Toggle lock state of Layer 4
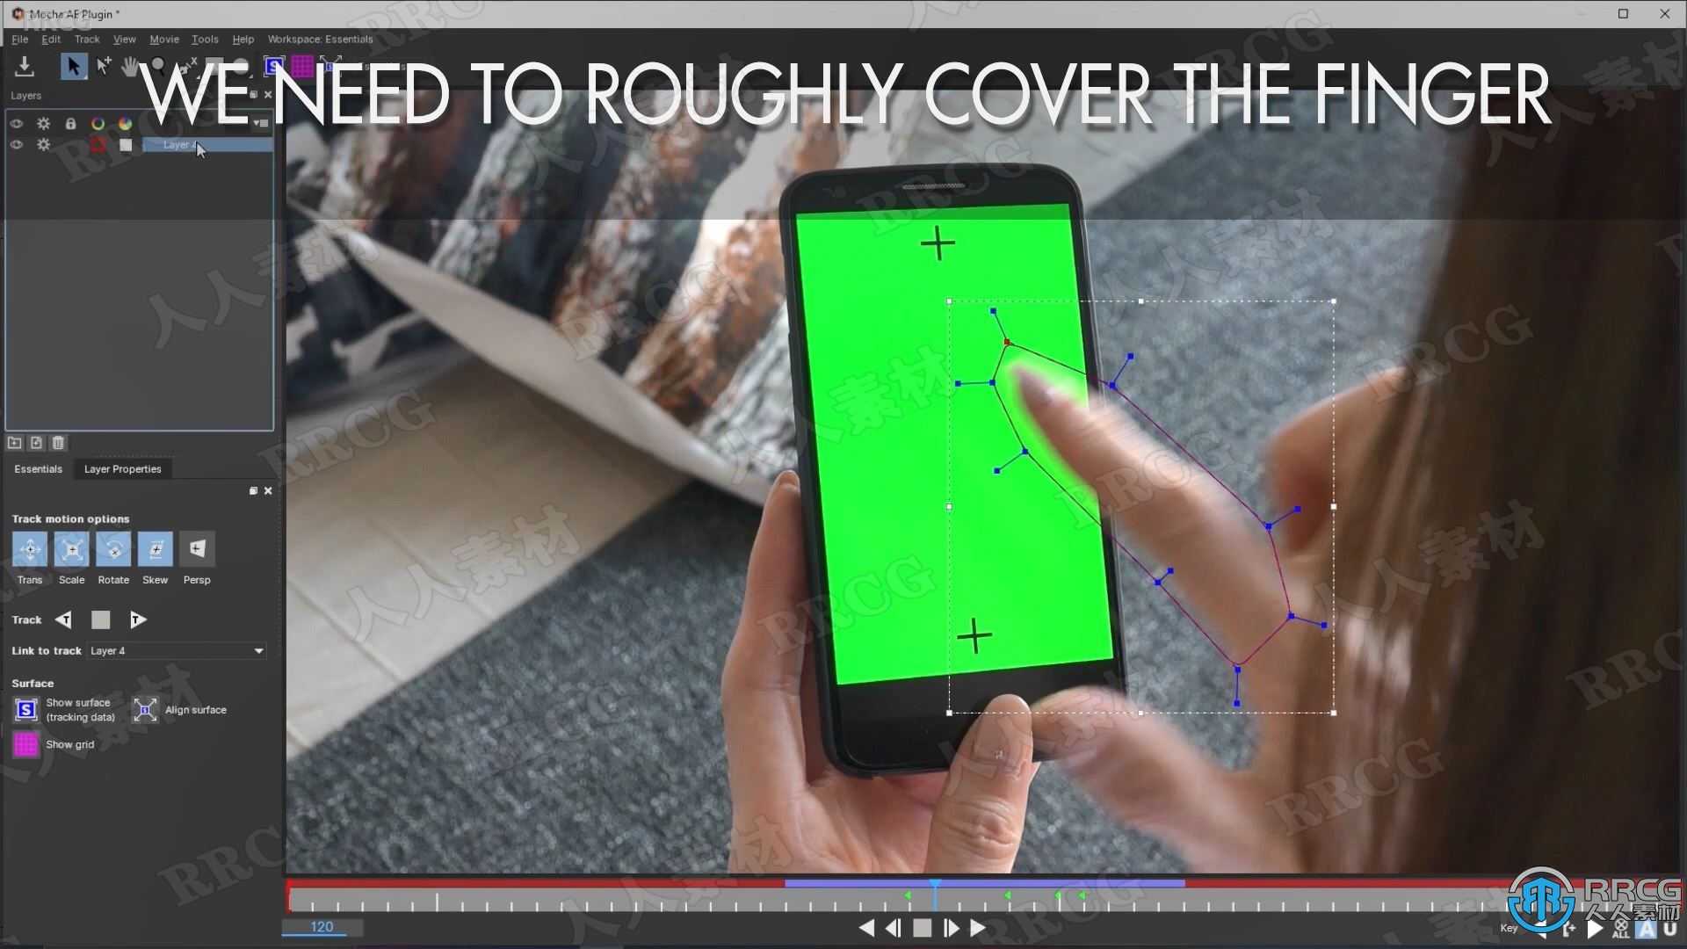The width and height of the screenshot is (1687, 949). (70, 144)
